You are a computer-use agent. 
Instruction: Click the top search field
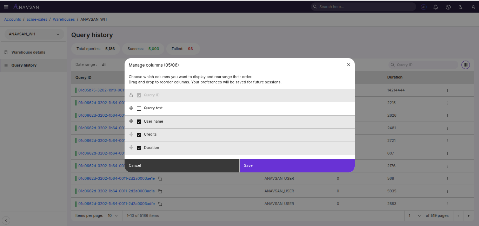[363, 7]
